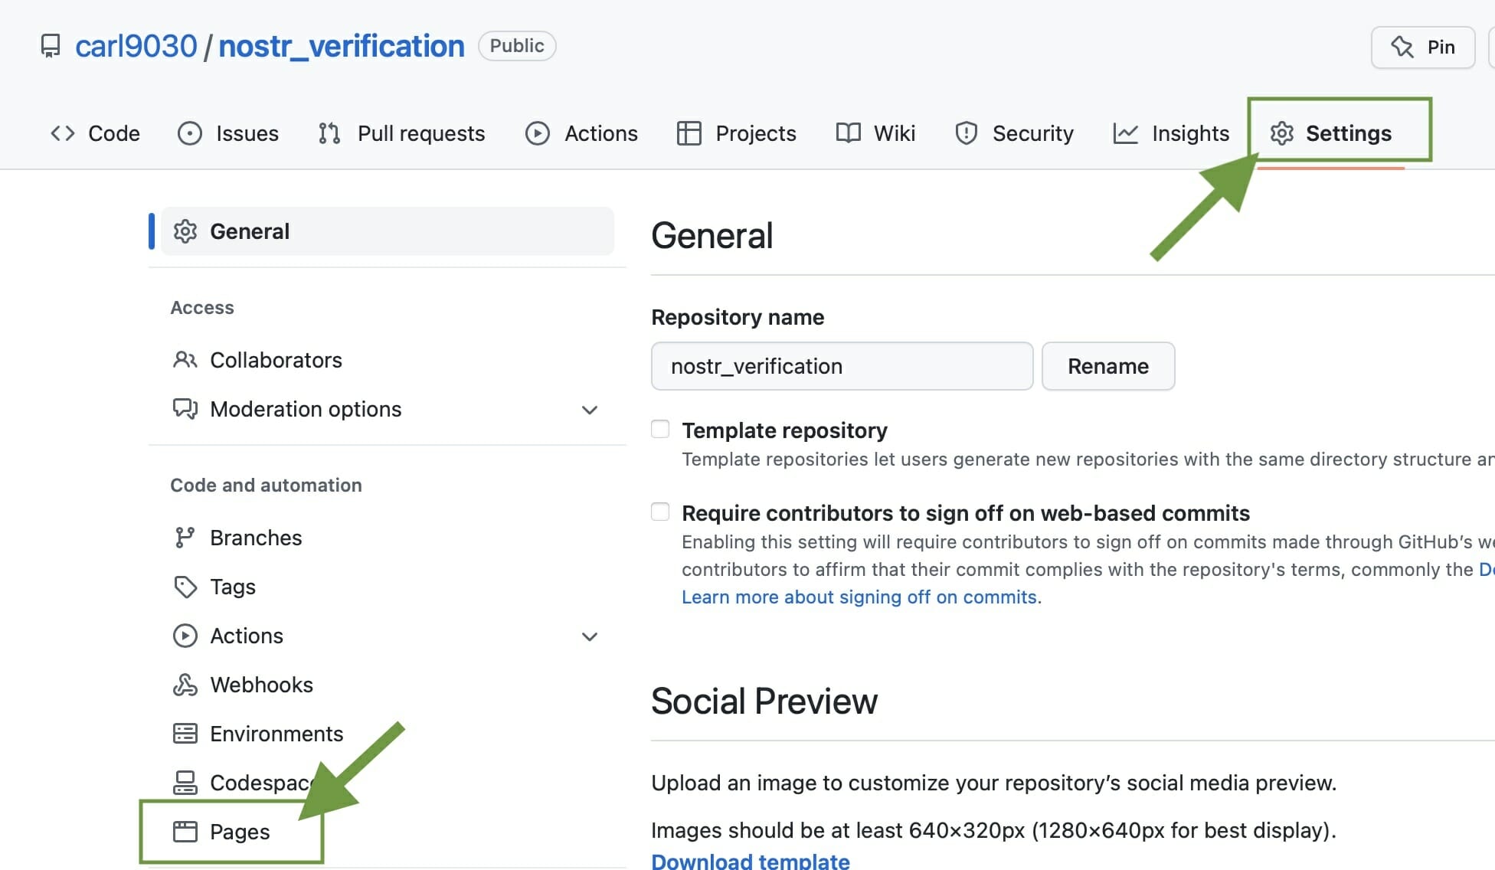The width and height of the screenshot is (1495, 870).
Task: Click the Branches icon in the sidebar
Action: [x=185, y=537]
